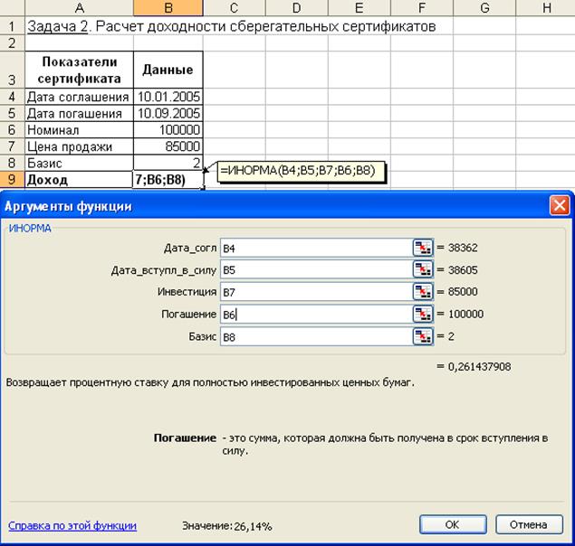The width and height of the screenshot is (575, 546).
Task: Select row 9 header
Action: 12,180
